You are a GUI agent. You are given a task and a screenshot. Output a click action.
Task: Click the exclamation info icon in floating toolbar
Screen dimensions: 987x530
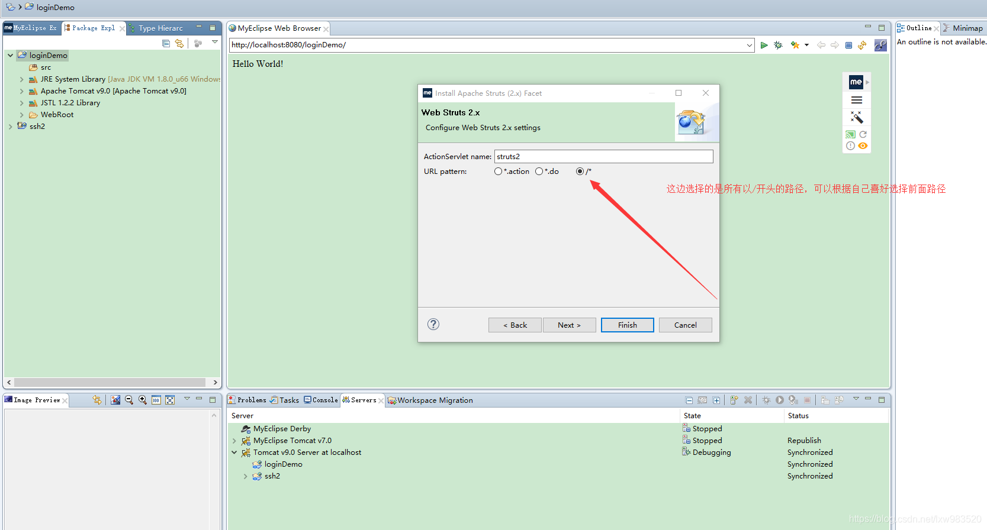point(850,146)
